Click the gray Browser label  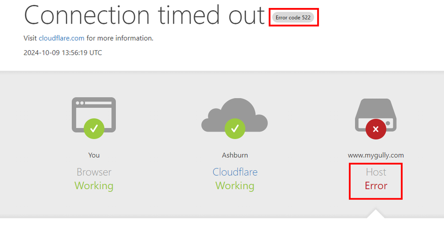pos(94,172)
